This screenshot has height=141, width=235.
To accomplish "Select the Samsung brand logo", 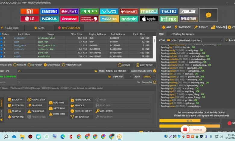I will tap(49, 11).
